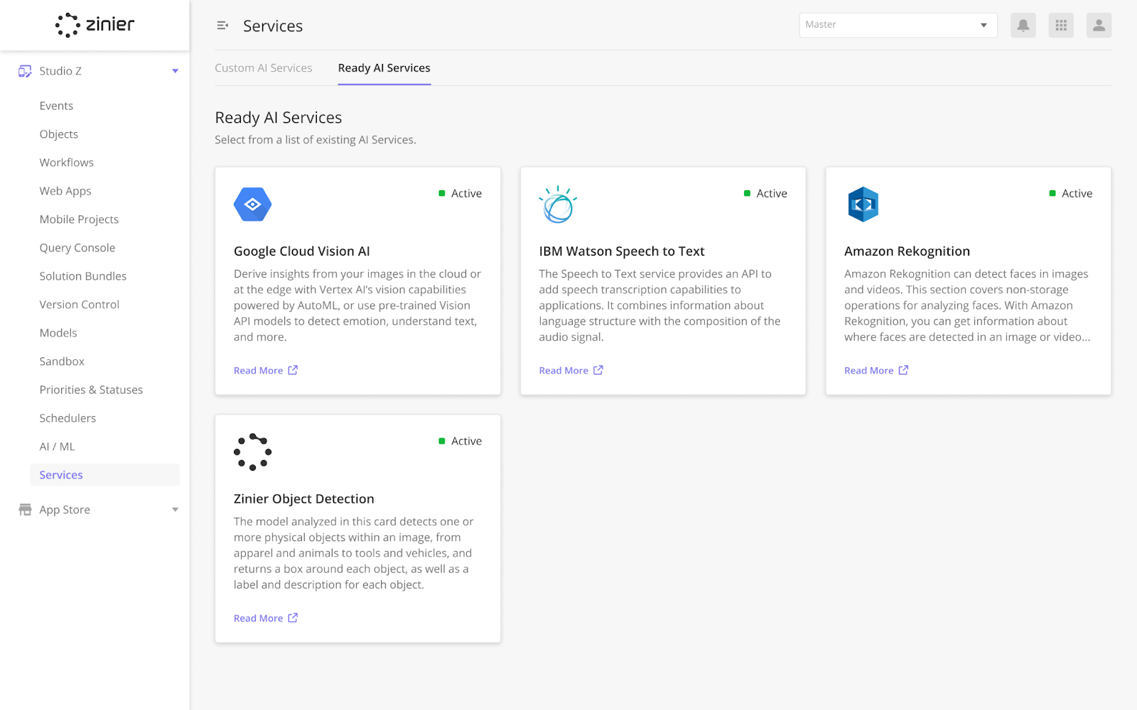Click the Studio Z icon
Screen dimensions: 1137x710
click(x=25, y=71)
